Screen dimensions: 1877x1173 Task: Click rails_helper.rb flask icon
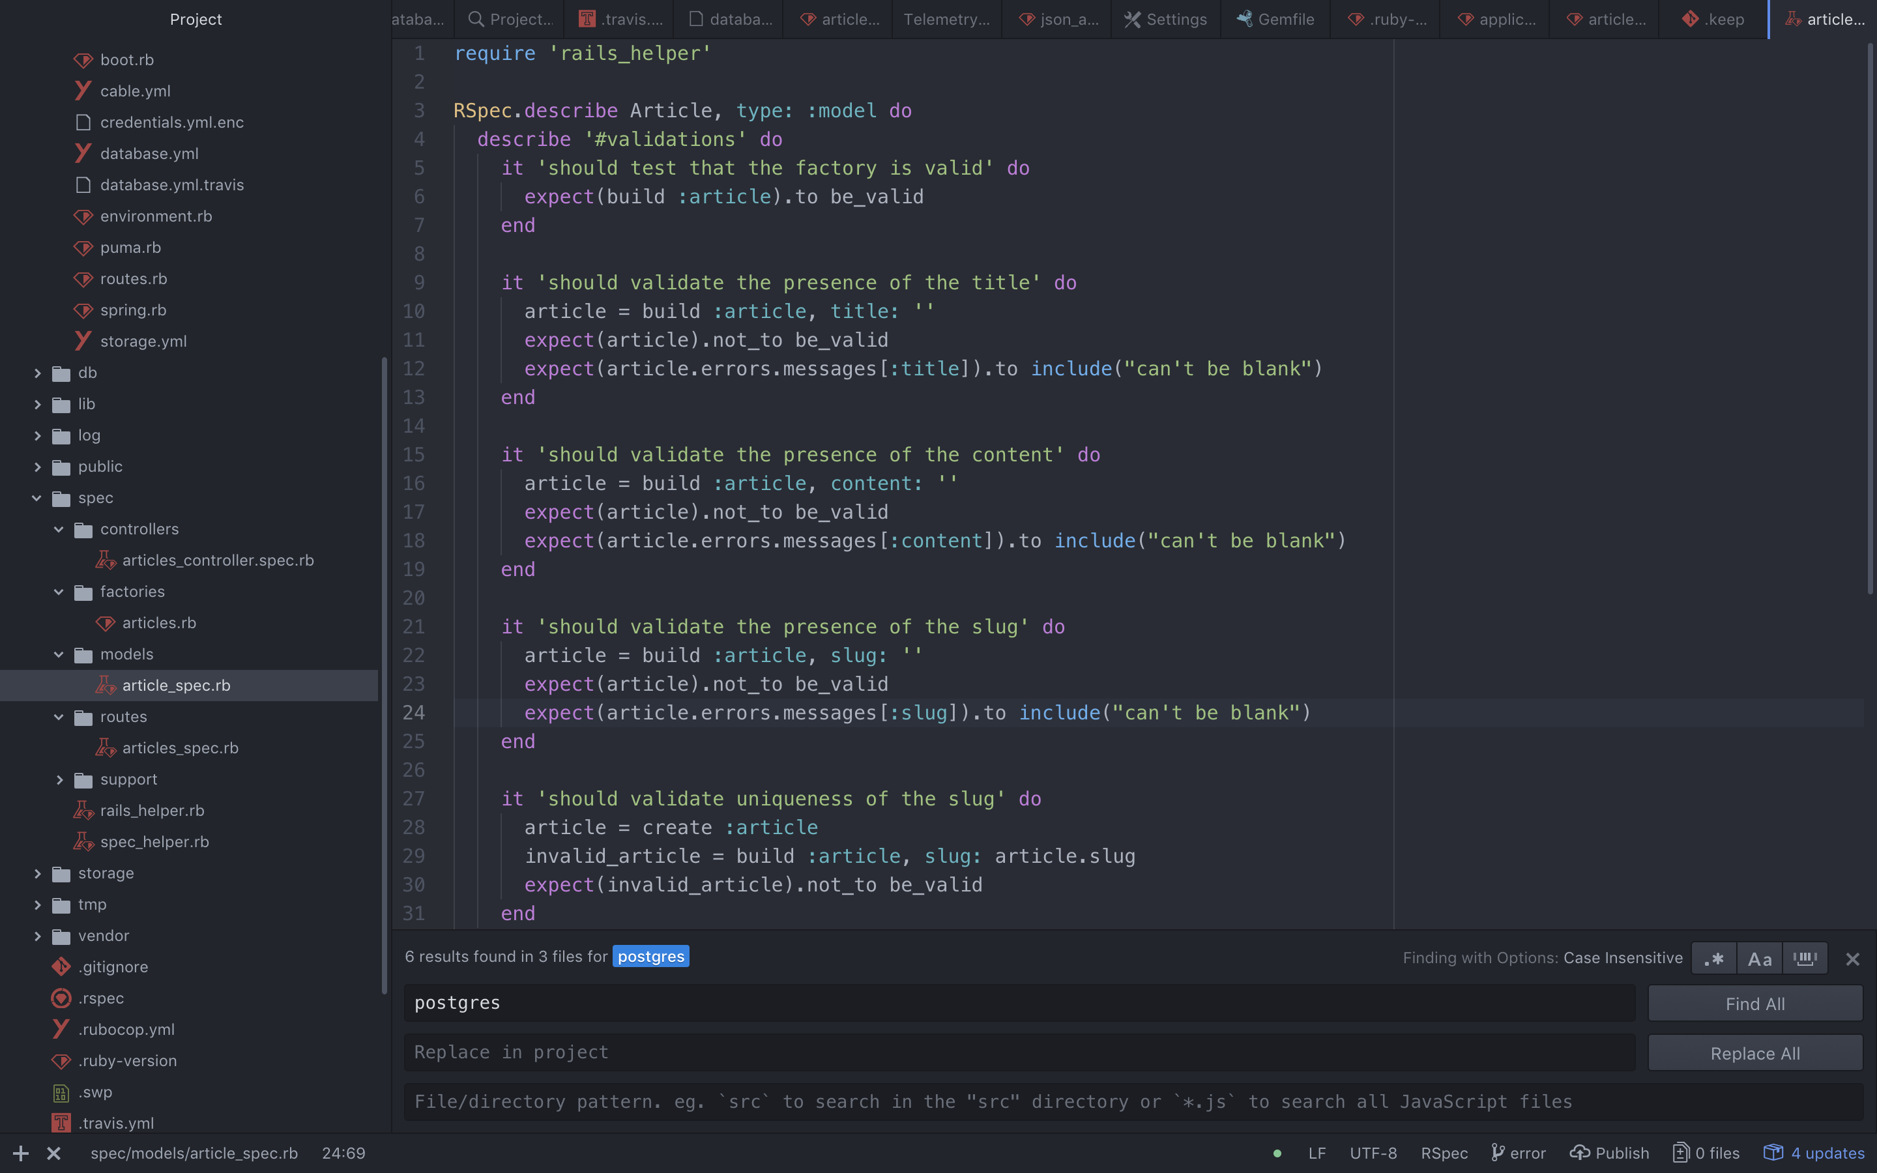pos(83,811)
